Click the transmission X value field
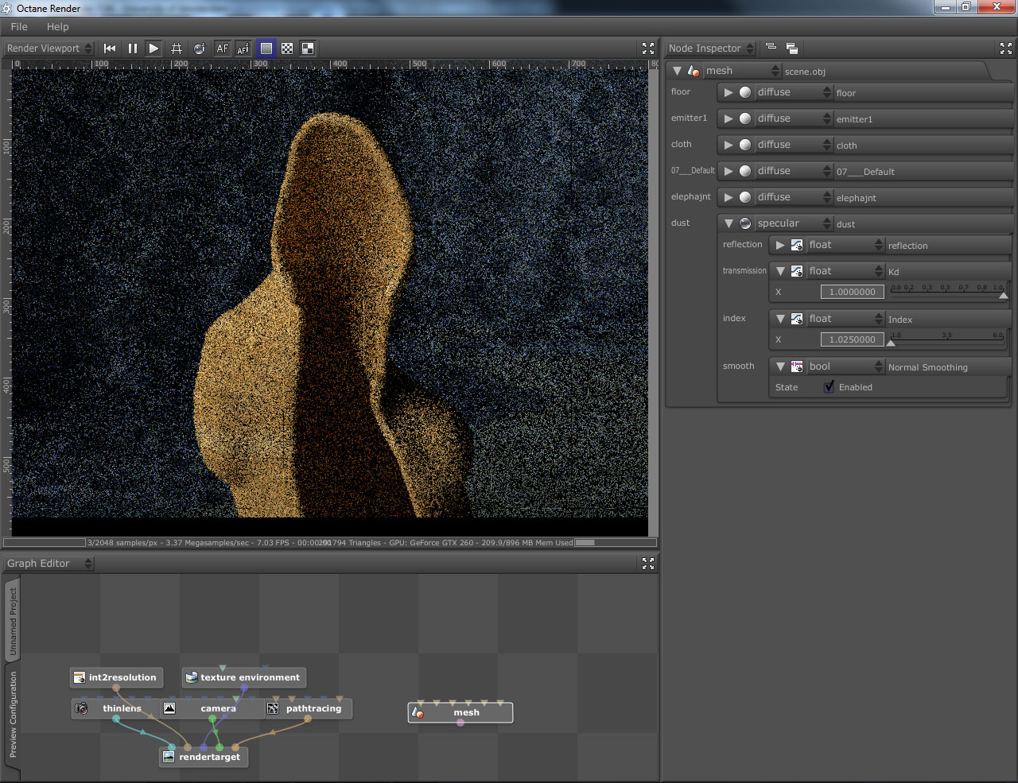This screenshot has height=783, width=1018. [x=852, y=292]
